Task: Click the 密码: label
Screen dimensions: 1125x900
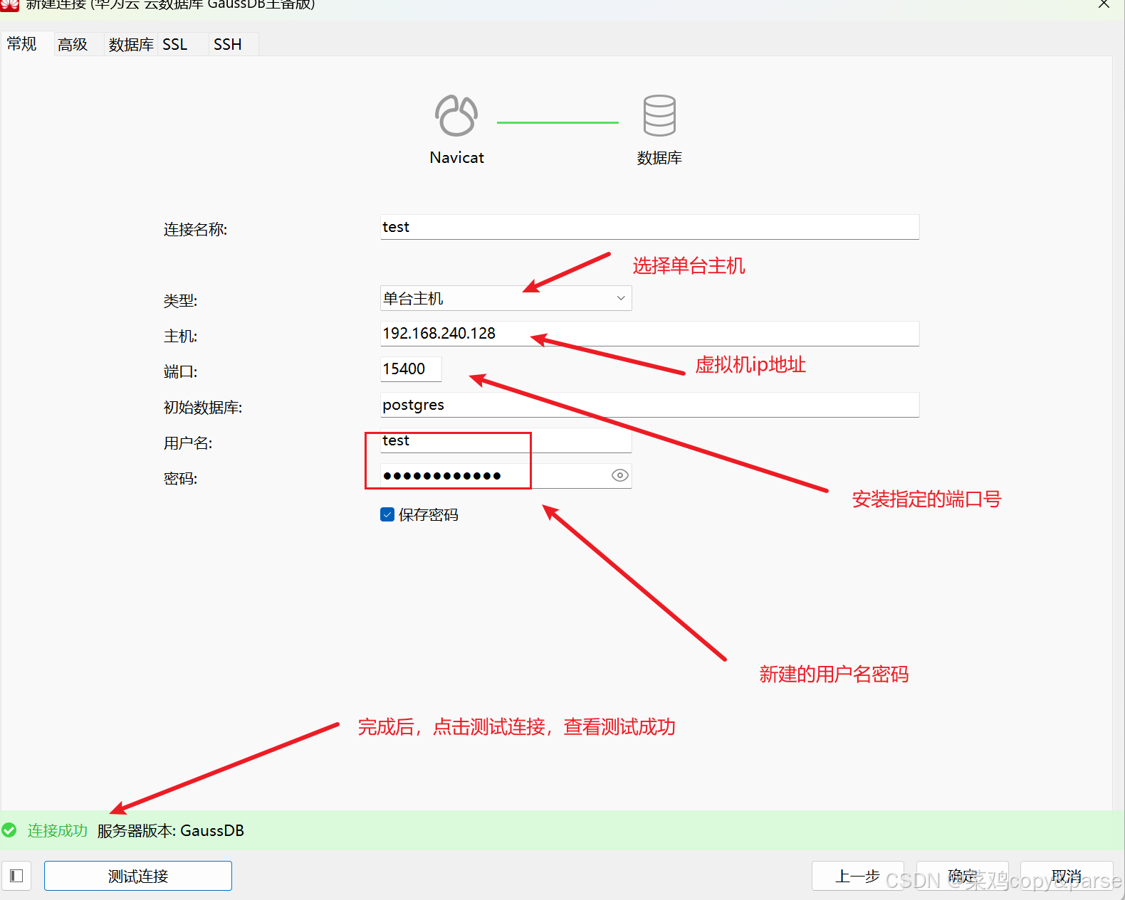Action: point(180,478)
